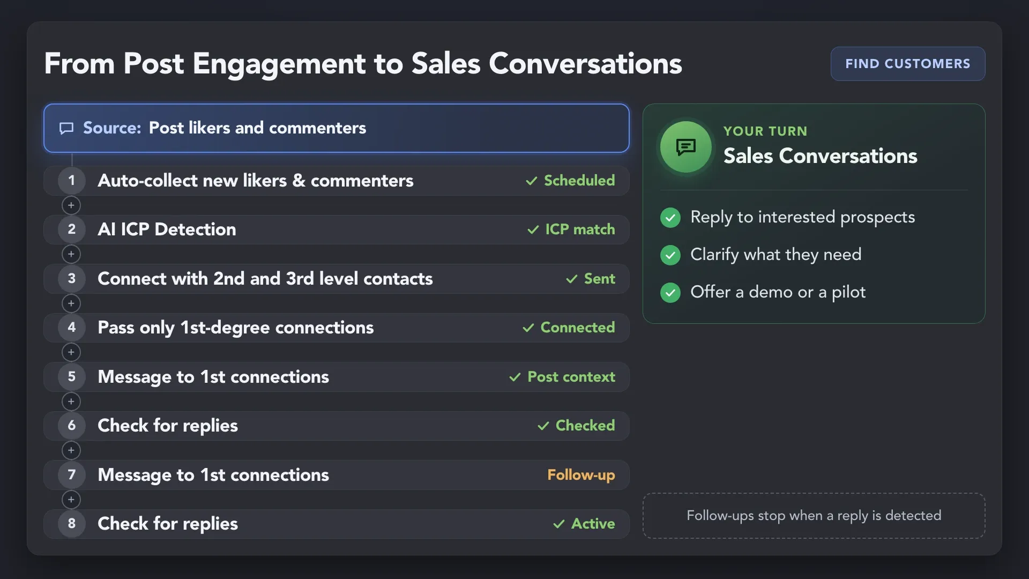Click the speech bubble icon beside Source
This screenshot has height=579, width=1029.
point(66,128)
